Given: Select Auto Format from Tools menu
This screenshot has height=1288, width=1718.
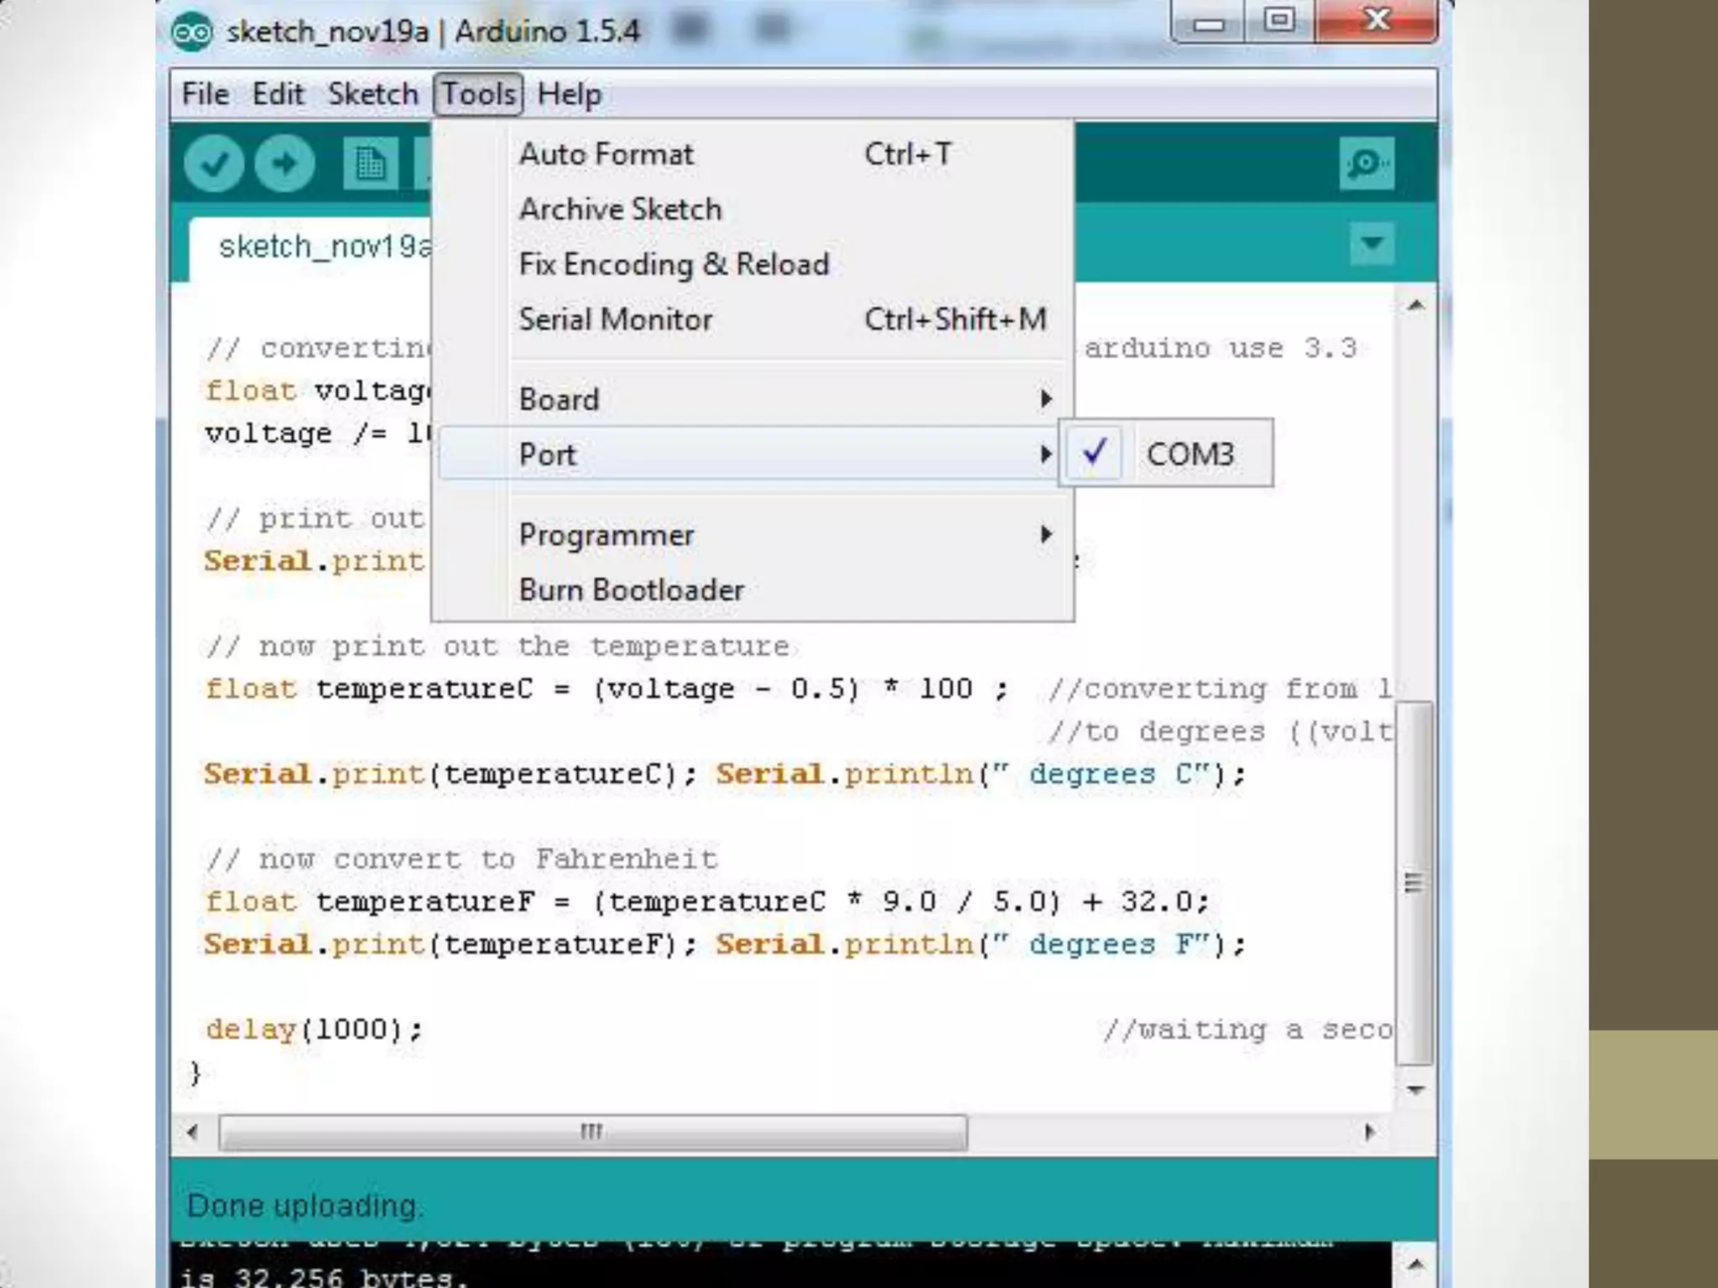Looking at the screenshot, I should tap(607, 154).
